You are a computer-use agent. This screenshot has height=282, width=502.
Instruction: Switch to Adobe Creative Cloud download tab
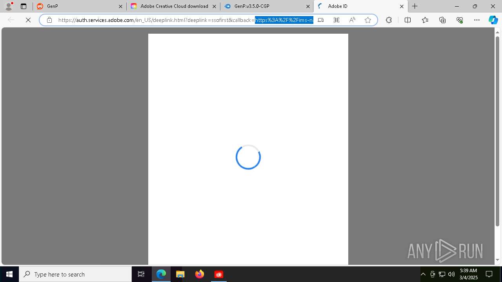tap(173, 6)
